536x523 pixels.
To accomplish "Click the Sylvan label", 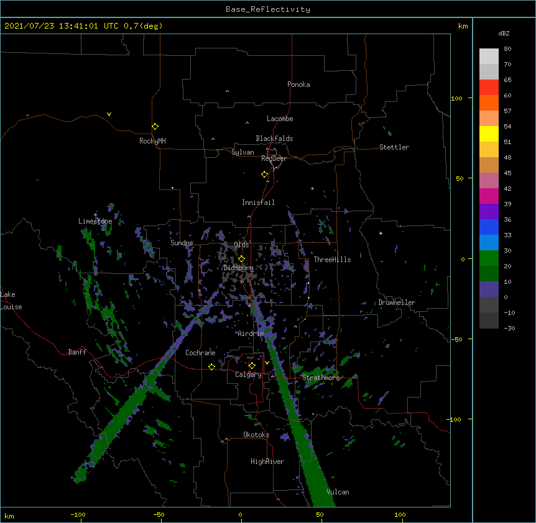I will tap(243, 152).
